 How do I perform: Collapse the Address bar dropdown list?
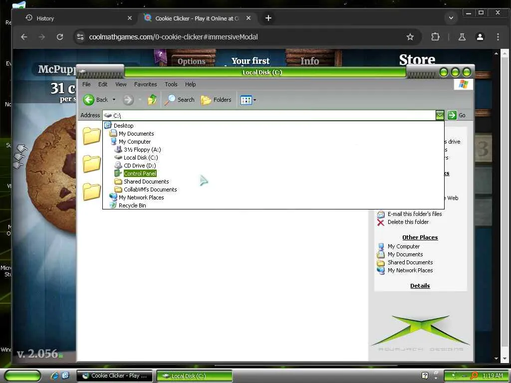click(440, 115)
